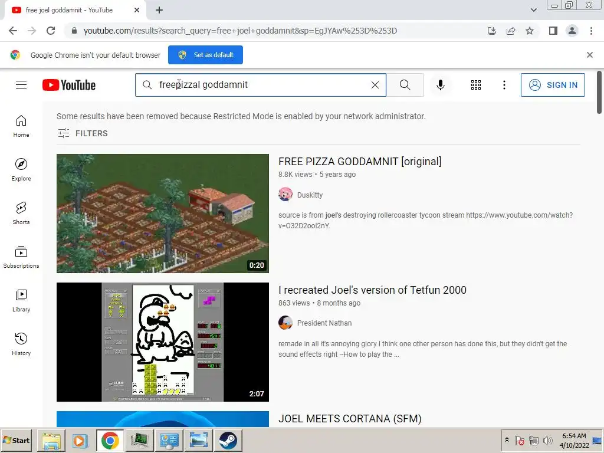The height and width of the screenshot is (453, 604).
Task: Open YouTube settings three-dot menu
Action: pyautogui.click(x=504, y=85)
